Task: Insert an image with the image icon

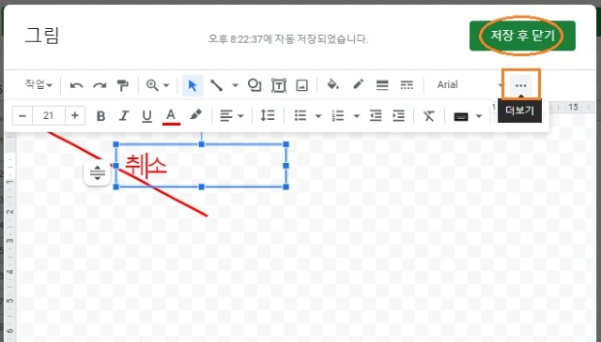Action: 302,85
